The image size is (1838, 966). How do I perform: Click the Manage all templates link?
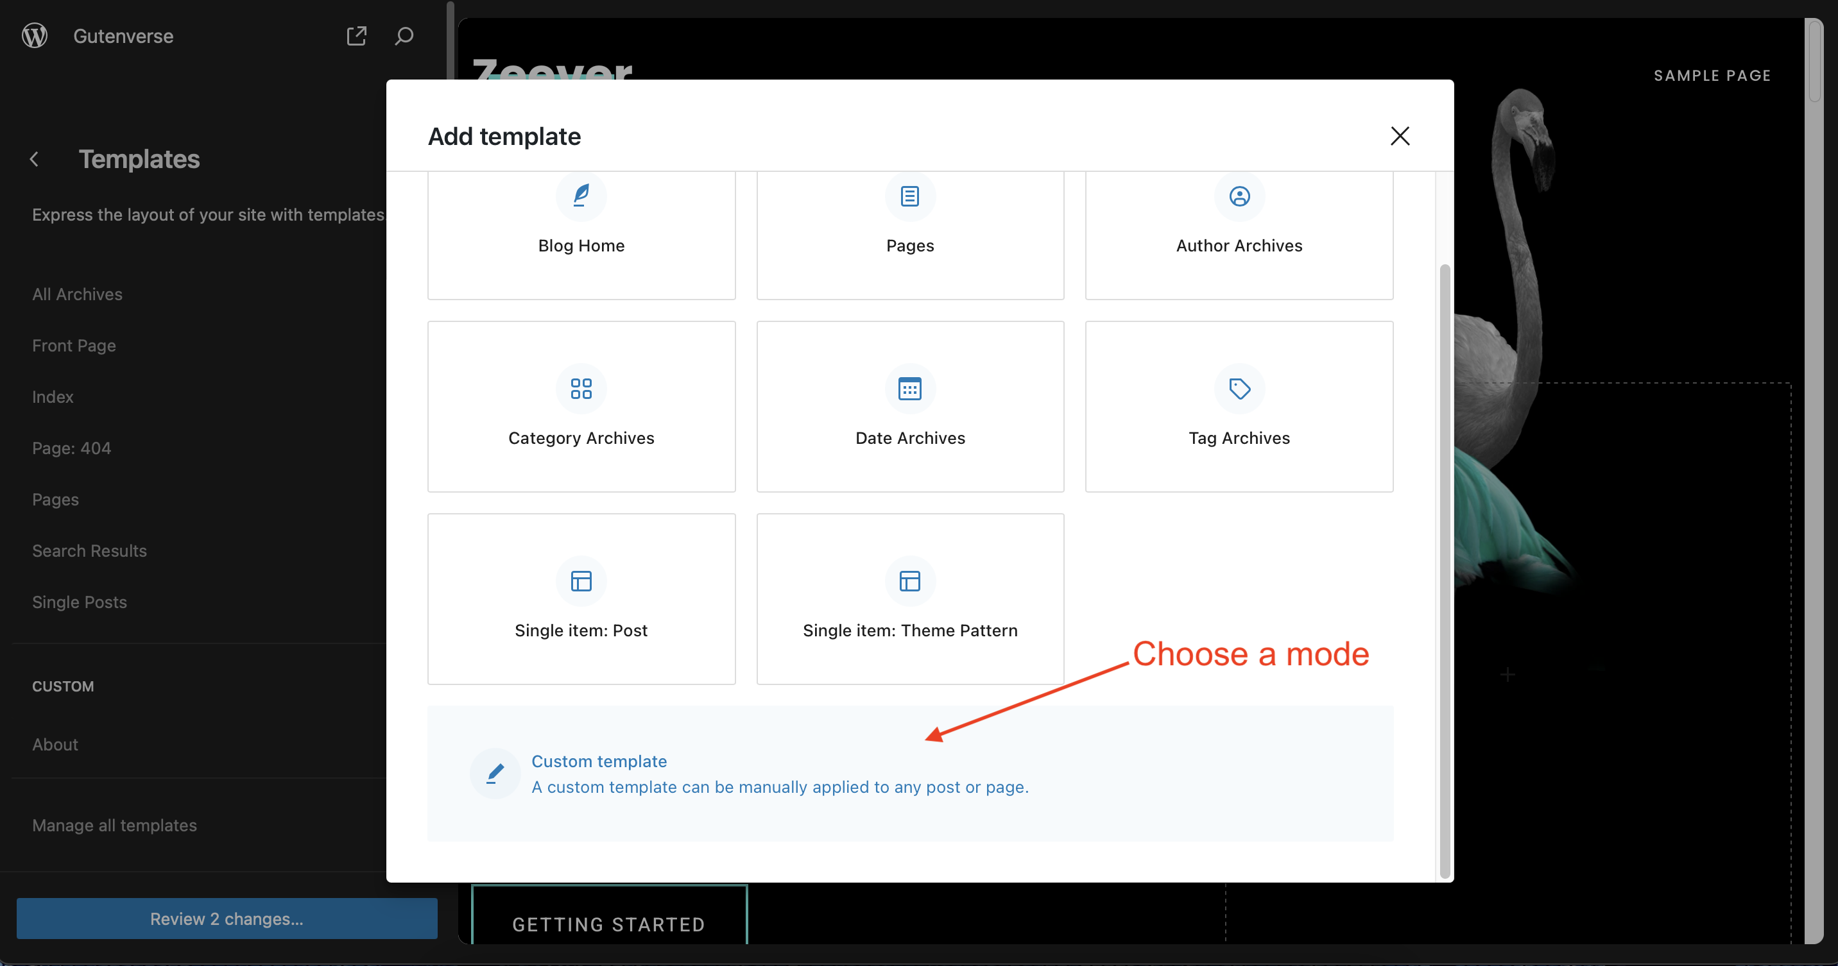coord(114,826)
